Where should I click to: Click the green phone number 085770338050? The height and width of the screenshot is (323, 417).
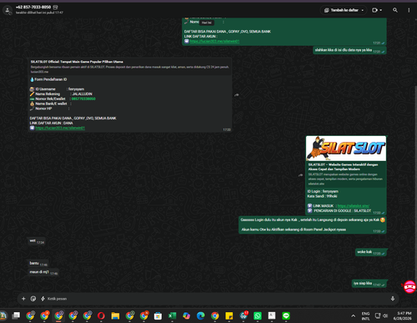(x=83, y=98)
